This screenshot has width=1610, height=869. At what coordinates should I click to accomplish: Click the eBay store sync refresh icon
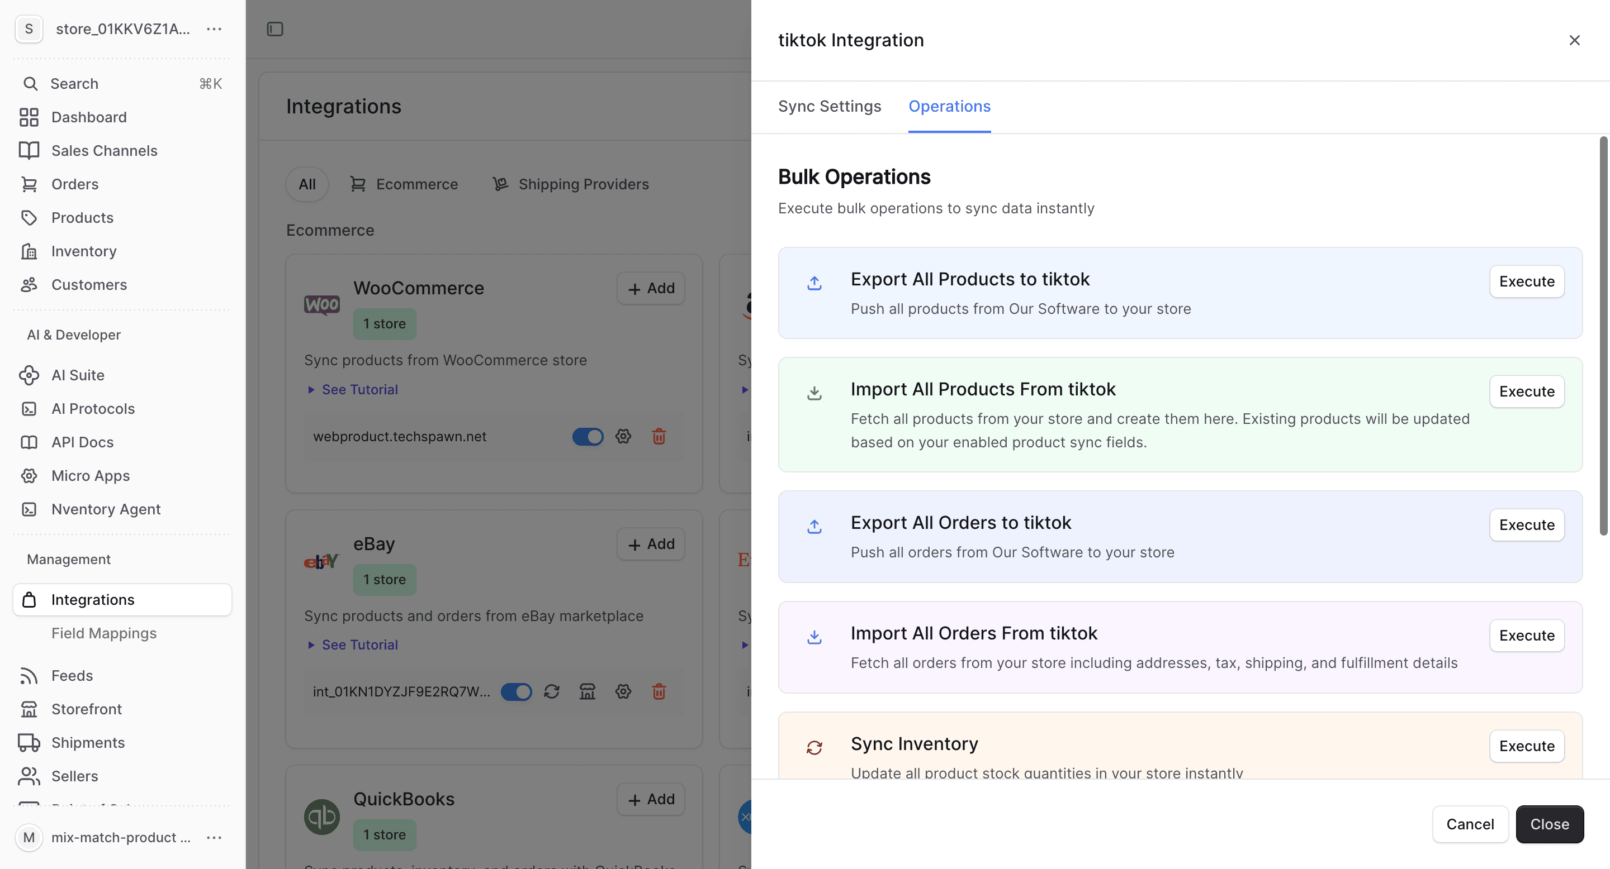pos(551,692)
